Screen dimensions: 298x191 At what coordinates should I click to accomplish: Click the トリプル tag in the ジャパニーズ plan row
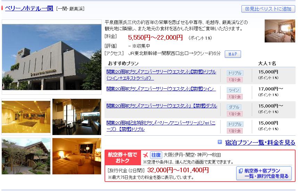point(235,124)
